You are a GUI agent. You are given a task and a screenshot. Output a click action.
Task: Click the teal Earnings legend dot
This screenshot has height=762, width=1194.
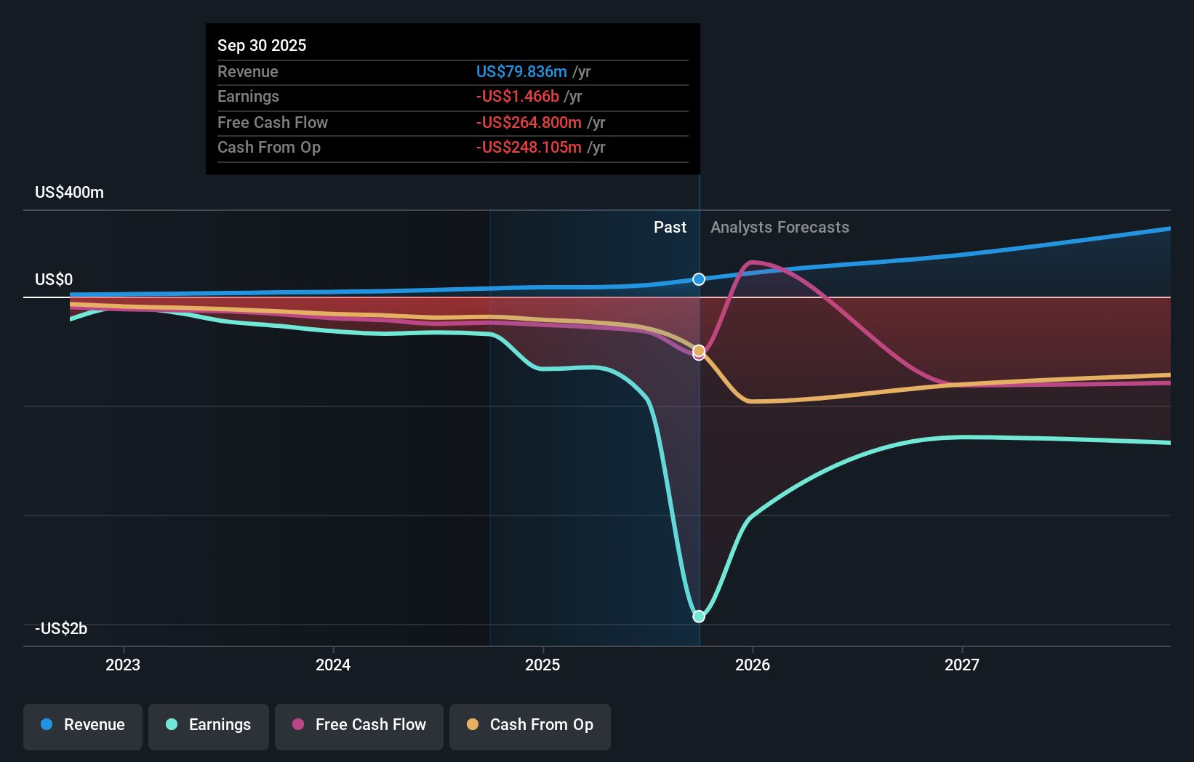tap(172, 725)
